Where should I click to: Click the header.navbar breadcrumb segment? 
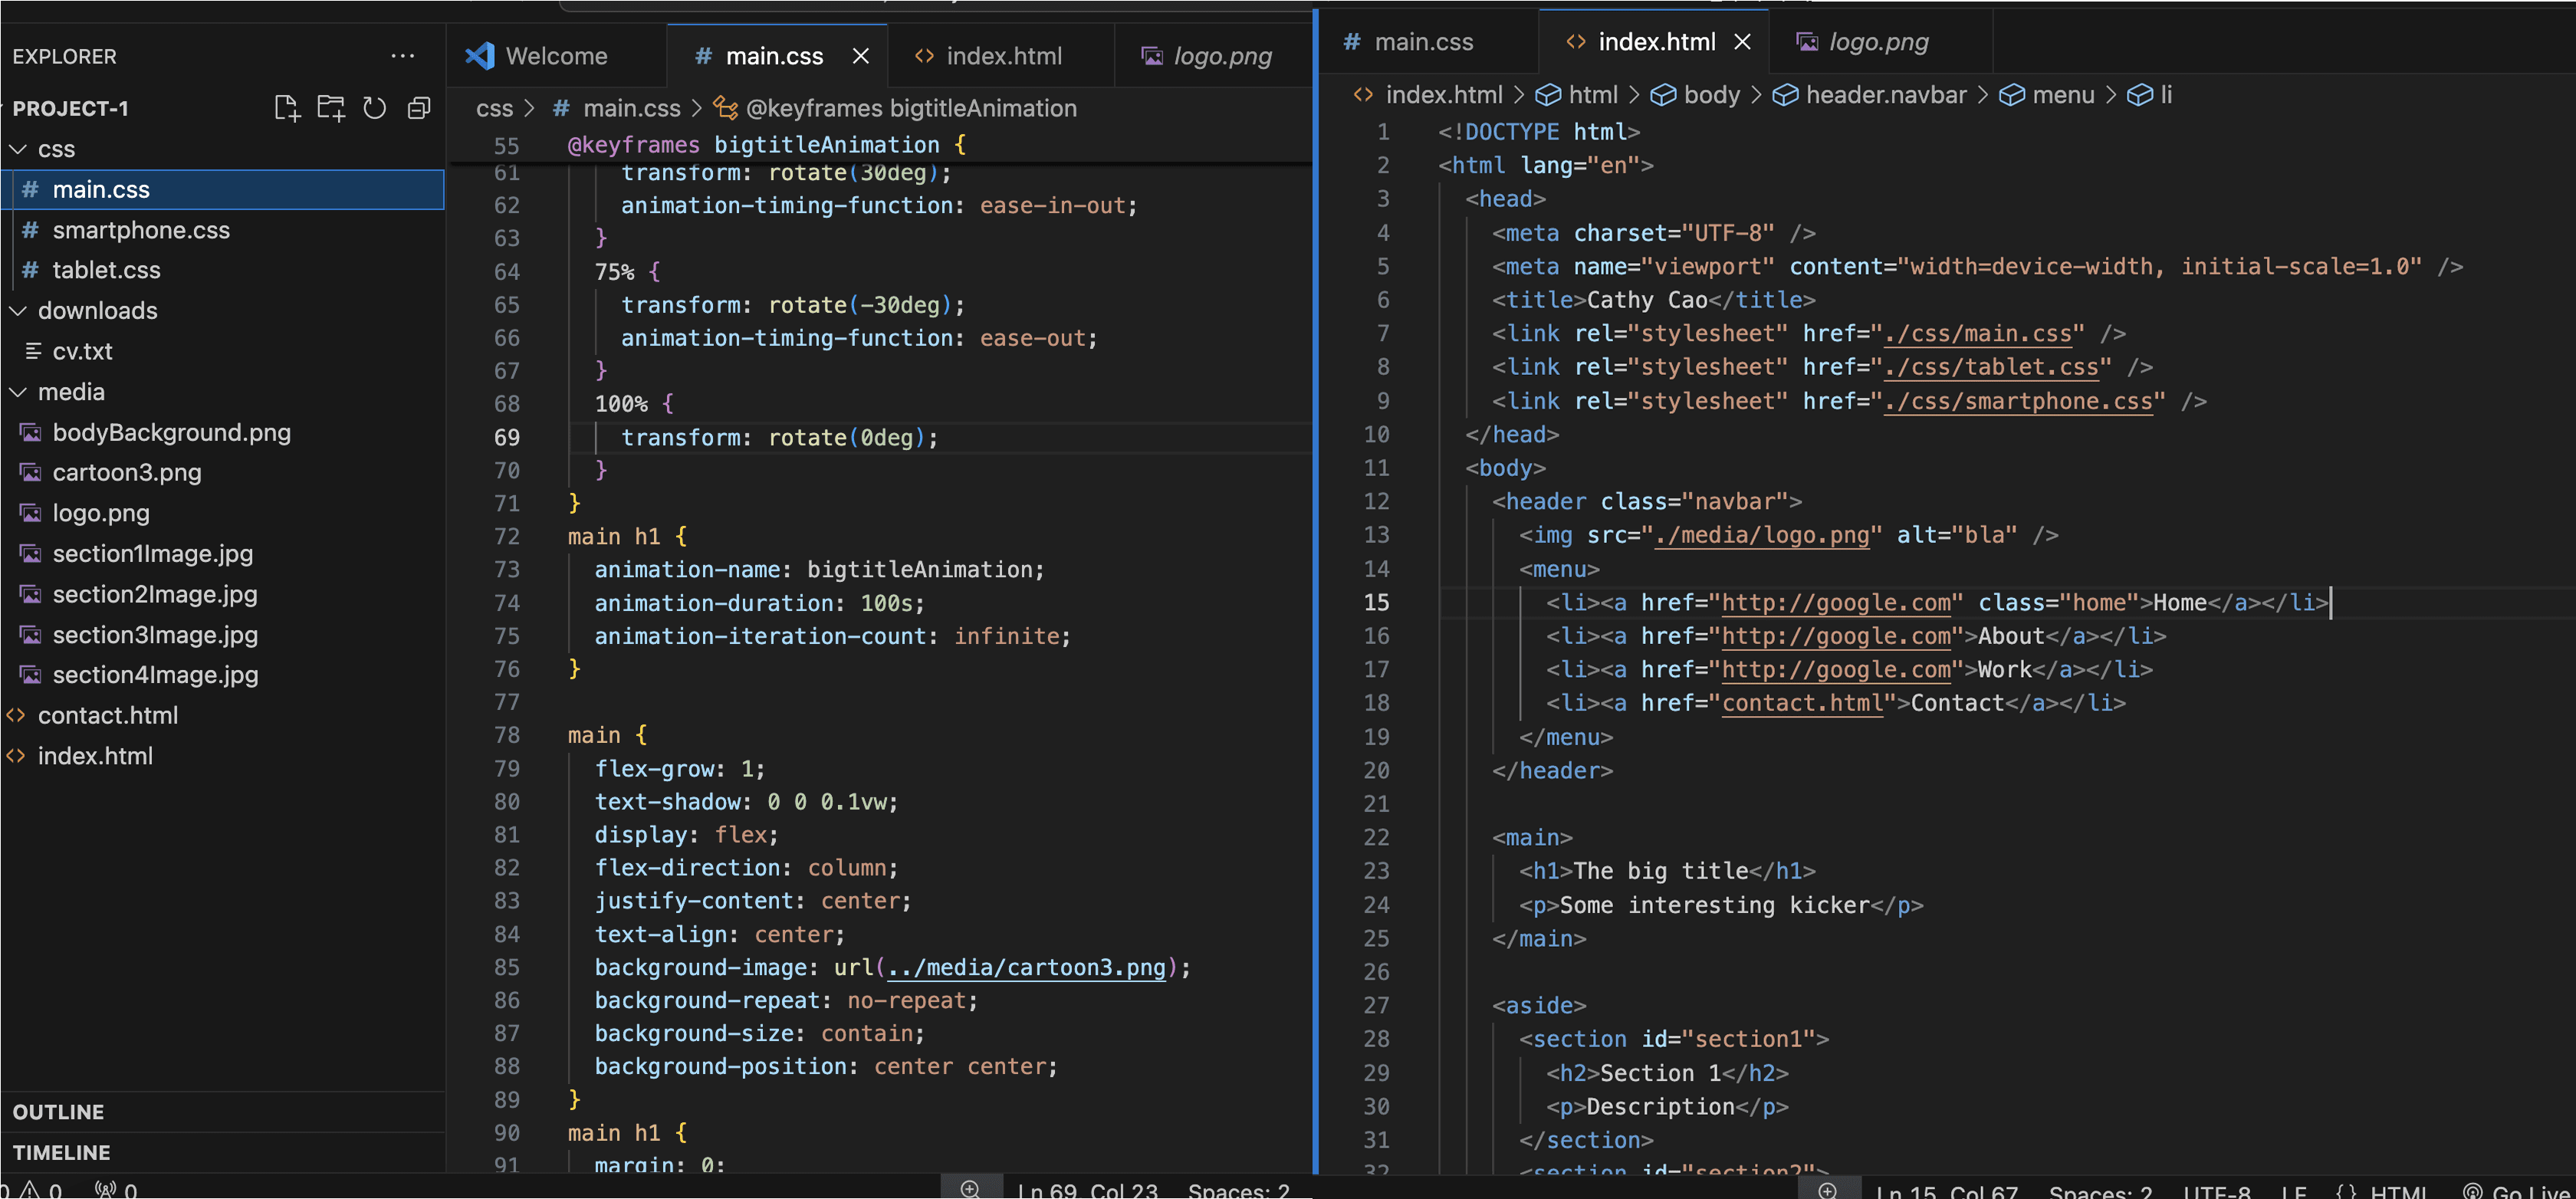pyautogui.click(x=1870, y=95)
